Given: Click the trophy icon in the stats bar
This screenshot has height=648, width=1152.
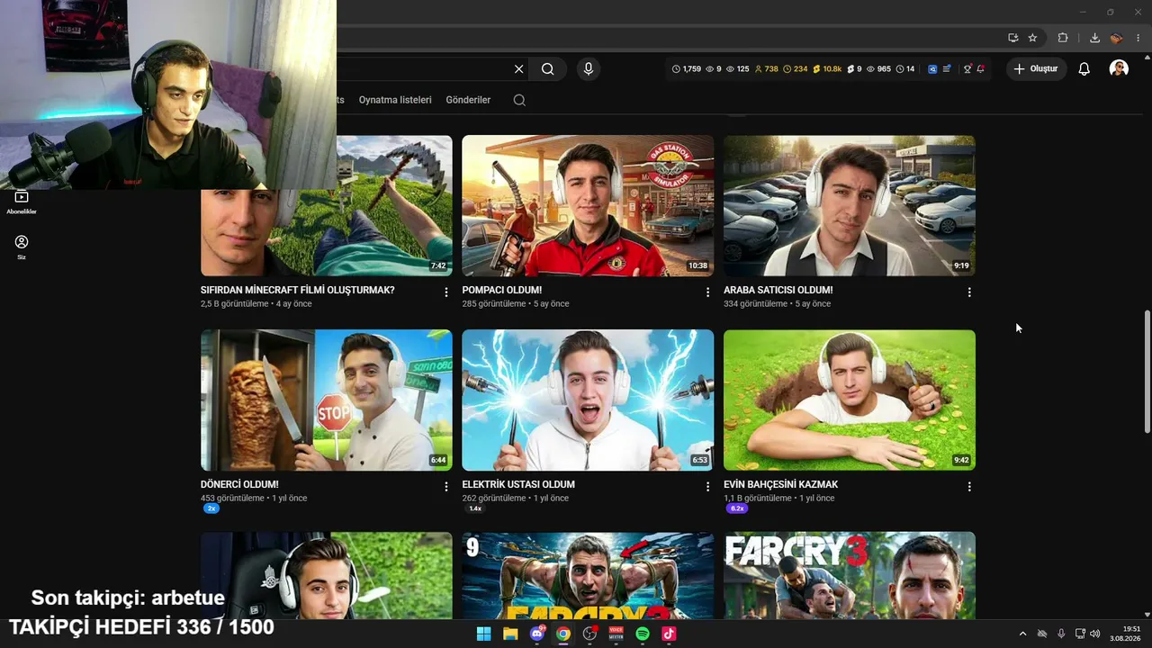Looking at the screenshot, I should tap(967, 69).
